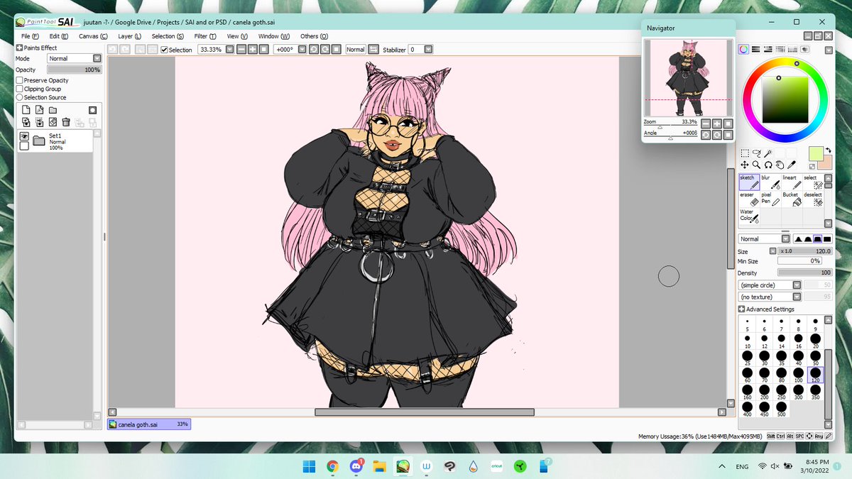Create a new linework layer
Screen dimensions: 852x479
[40, 110]
